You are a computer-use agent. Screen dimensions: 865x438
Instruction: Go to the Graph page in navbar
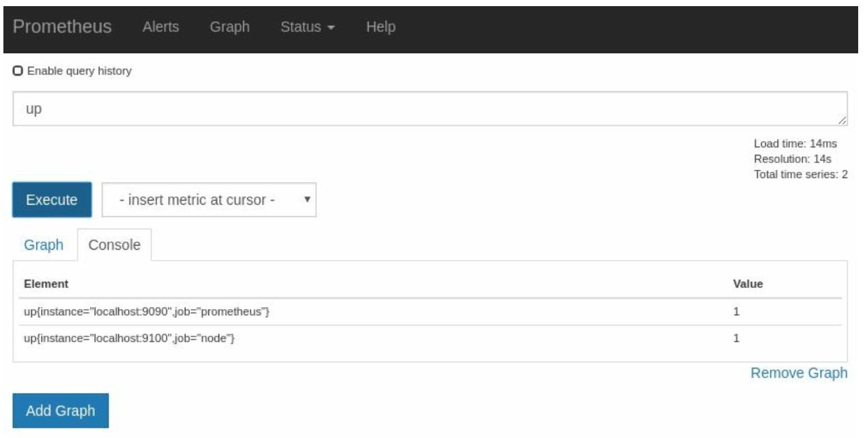pos(229,27)
